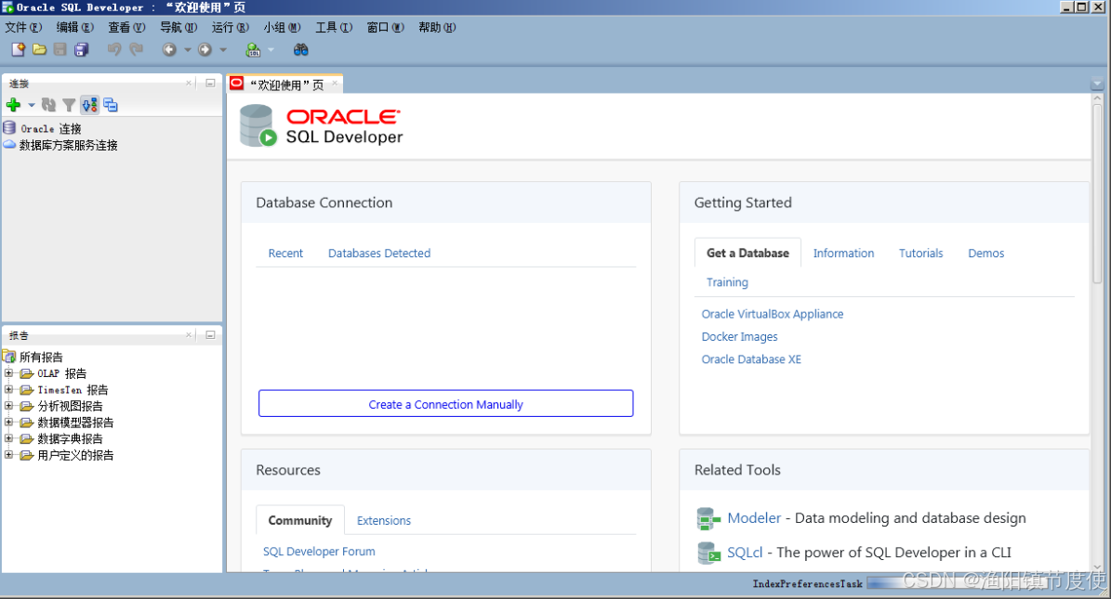1111x599 pixels.
Task: Open the 小组 menu
Action: (x=282, y=27)
